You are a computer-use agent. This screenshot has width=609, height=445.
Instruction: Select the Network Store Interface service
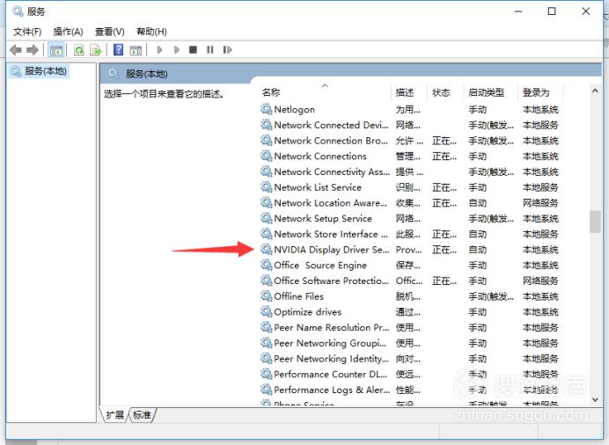click(331, 234)
